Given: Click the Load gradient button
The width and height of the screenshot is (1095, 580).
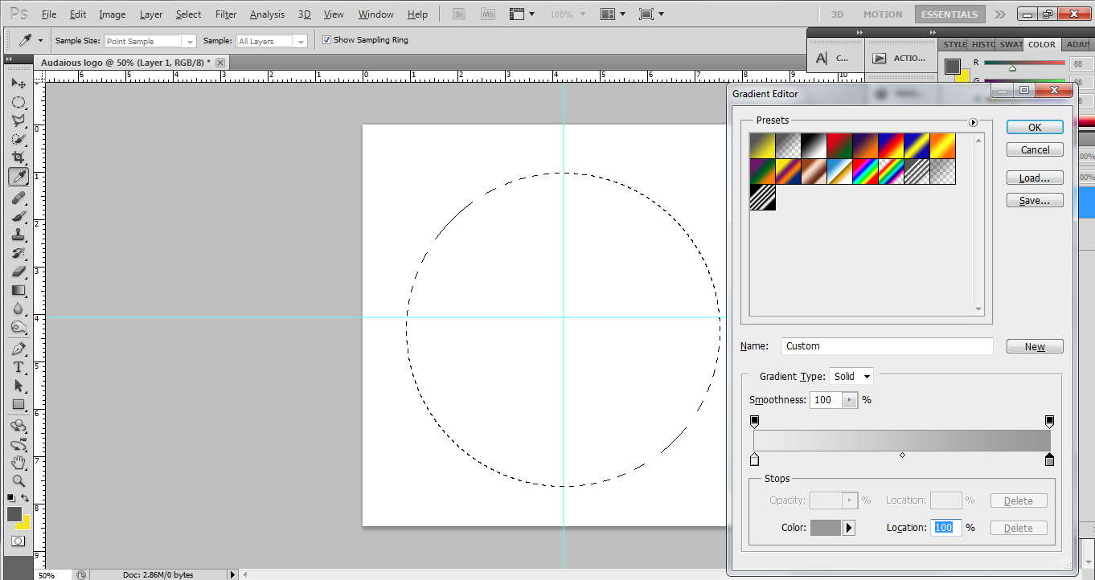Looking at the screenshot, I should point(1035,178).
